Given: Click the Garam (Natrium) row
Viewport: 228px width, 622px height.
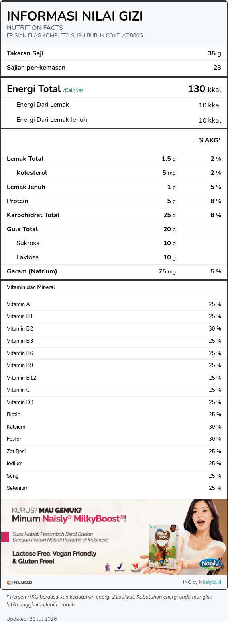Looking at the screenshot, I should coord(114,271).
